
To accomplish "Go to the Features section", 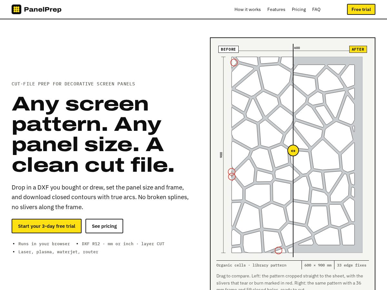I will 276,9.
